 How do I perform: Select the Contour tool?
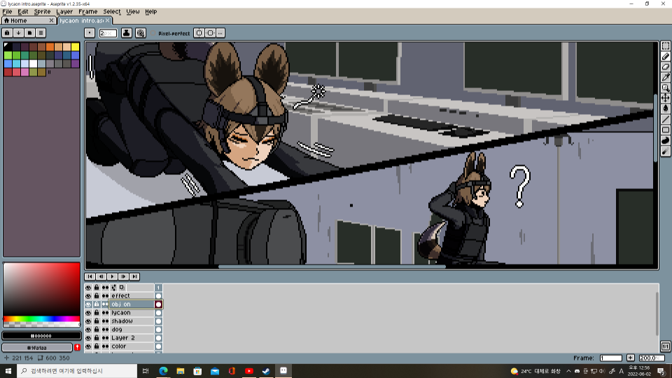pos(665,140)
